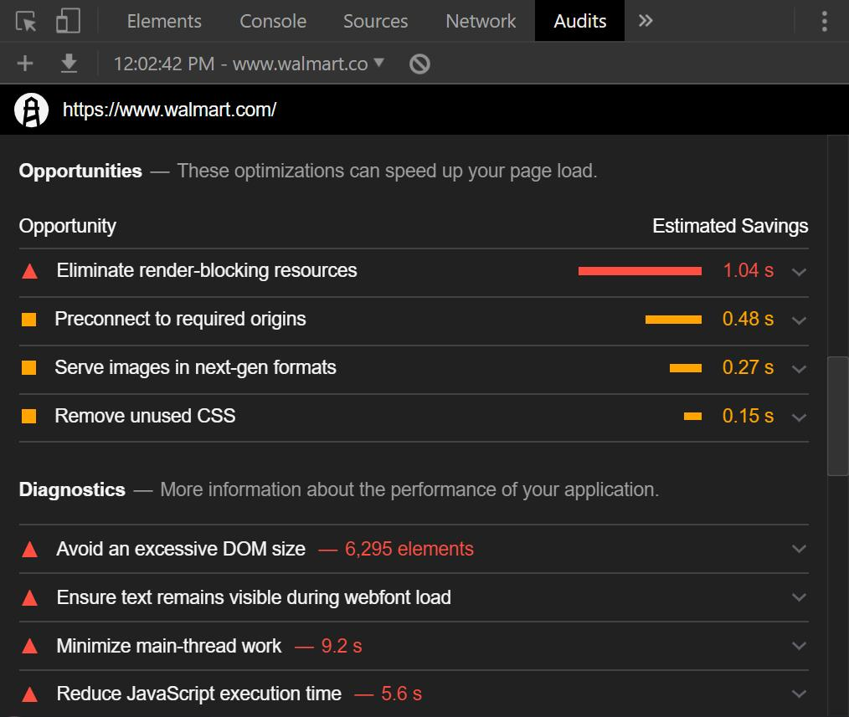Click the Remove unused CSS title
The image size is (849, 717).
[145, 416]
